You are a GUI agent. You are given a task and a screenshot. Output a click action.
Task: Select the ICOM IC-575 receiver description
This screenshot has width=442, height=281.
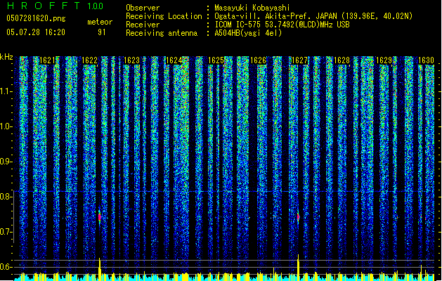pyautogui.click(x=282, y=25)
